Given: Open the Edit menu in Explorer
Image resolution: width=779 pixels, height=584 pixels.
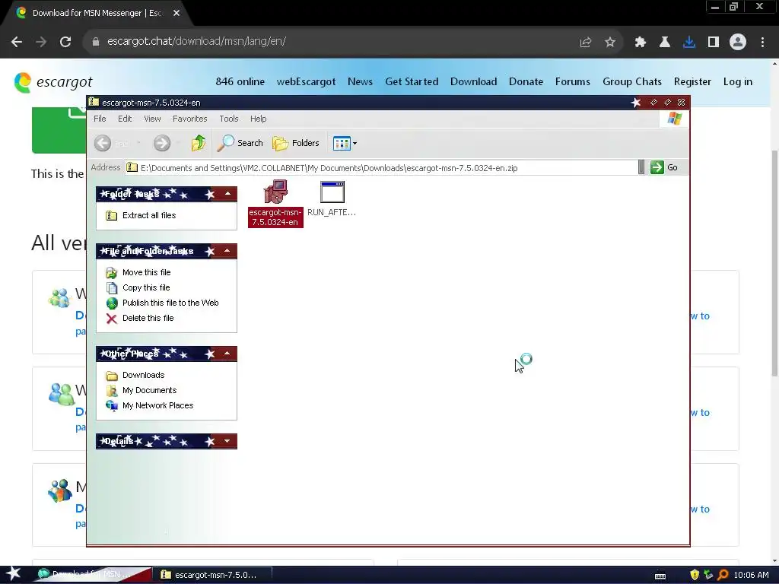Looking at the screenshot, I should 125,119.
